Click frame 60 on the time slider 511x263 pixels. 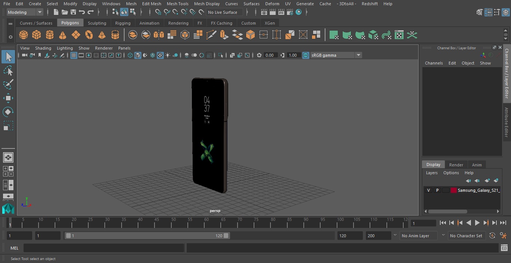[x=206, y=223]
